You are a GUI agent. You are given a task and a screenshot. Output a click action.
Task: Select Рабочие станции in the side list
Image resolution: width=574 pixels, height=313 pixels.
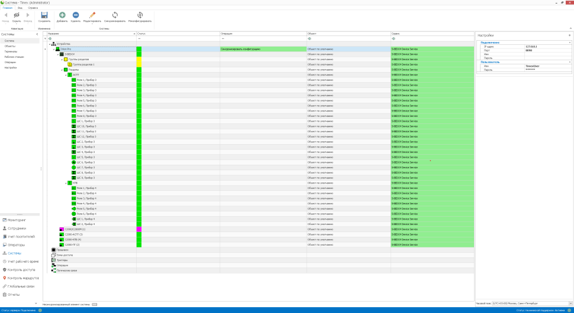(x=14, y=57)
